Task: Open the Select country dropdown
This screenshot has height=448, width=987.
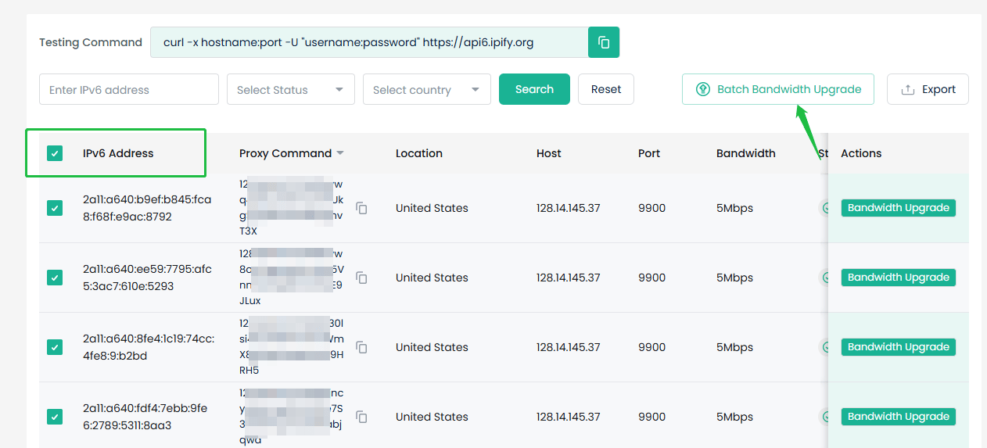Action: (x=427, y=89)
